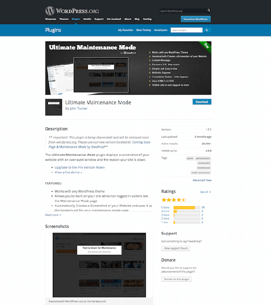Viewport: 271px width, 305px height.
Task: Open 3 stars ratings link
Action: 165,215
